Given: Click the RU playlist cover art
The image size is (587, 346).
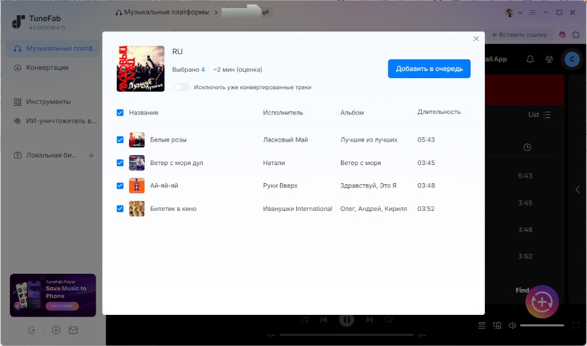Looking at the screenshot, I should click(x=140, y=69).
